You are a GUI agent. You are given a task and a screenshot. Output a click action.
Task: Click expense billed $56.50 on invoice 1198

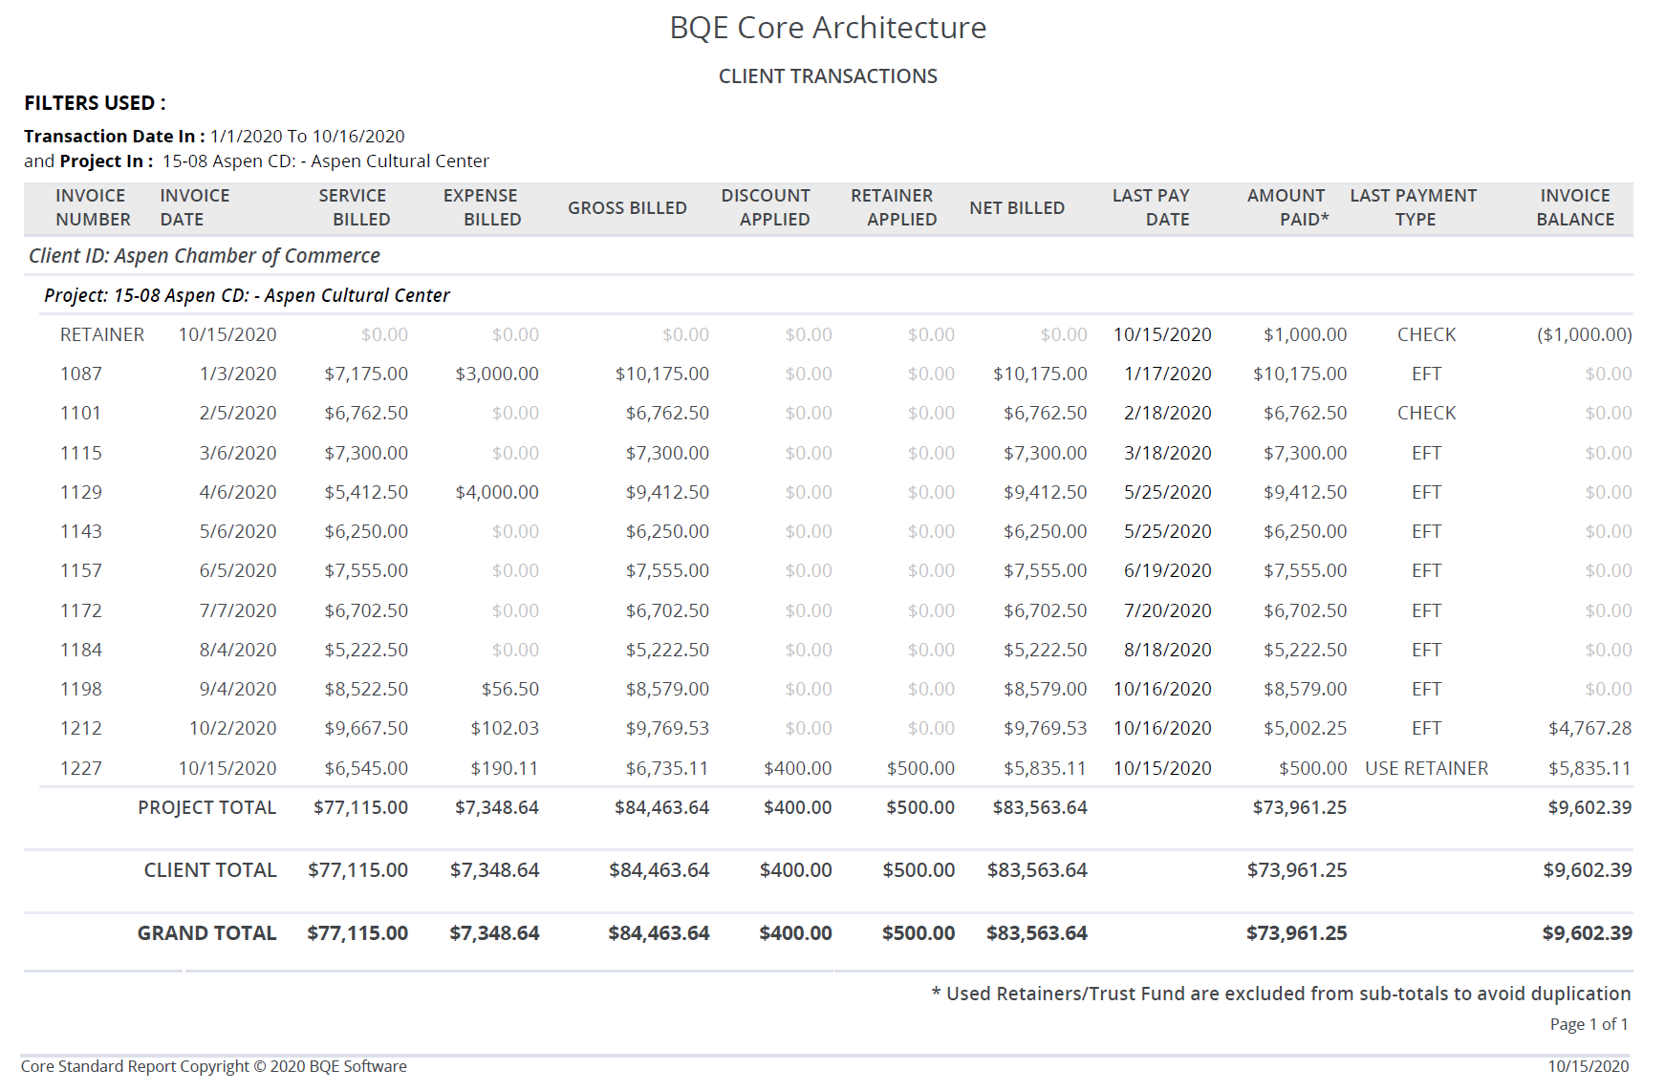(510, 690)
